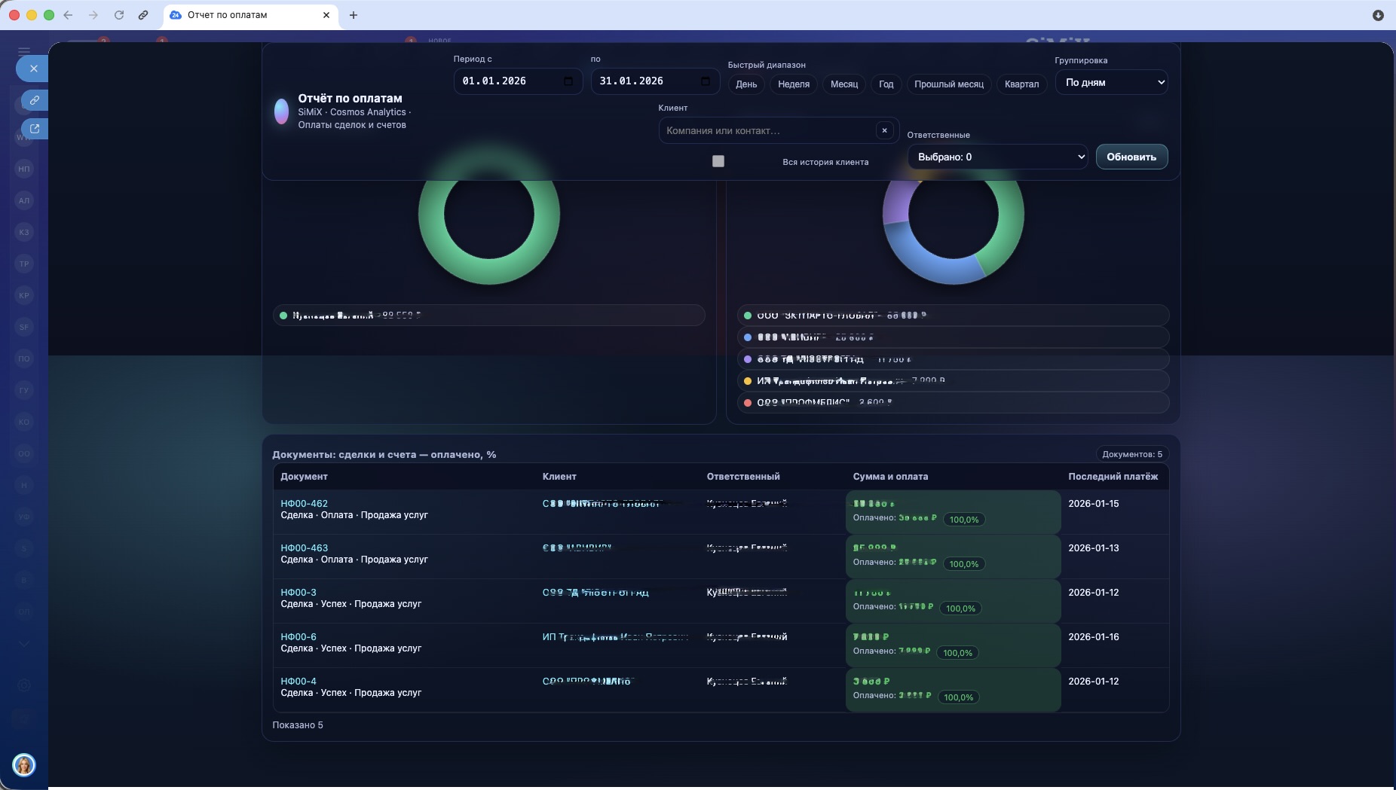Screen dimensions: 1396x790
Task: Select the 'Месяц' quick range
Action: tap(843, 84)
